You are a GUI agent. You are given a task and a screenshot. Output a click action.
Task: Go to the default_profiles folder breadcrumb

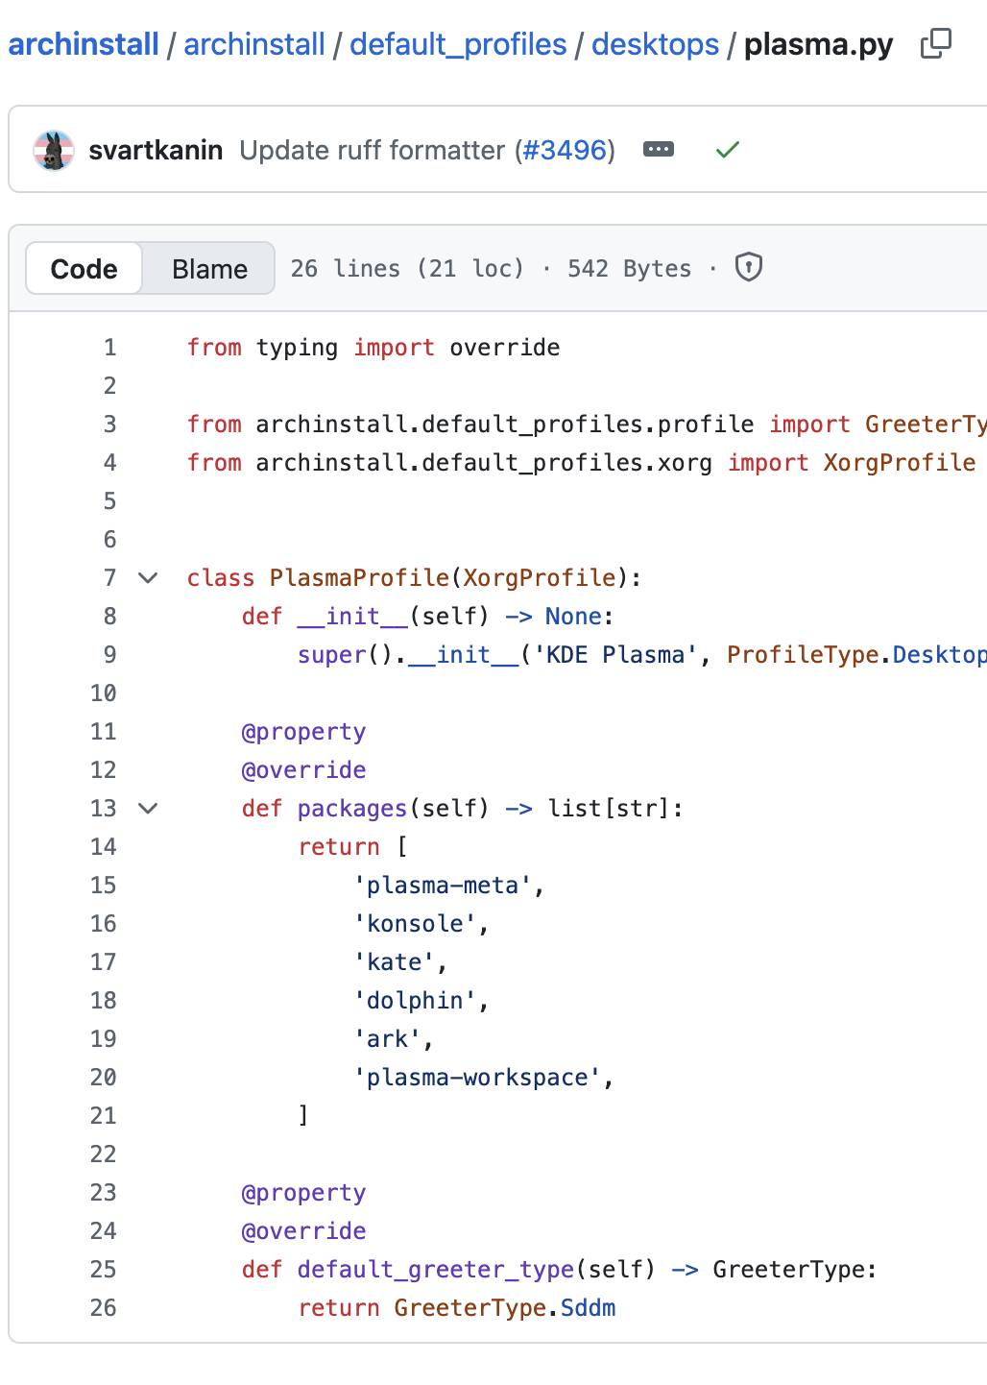click(458, 44)
